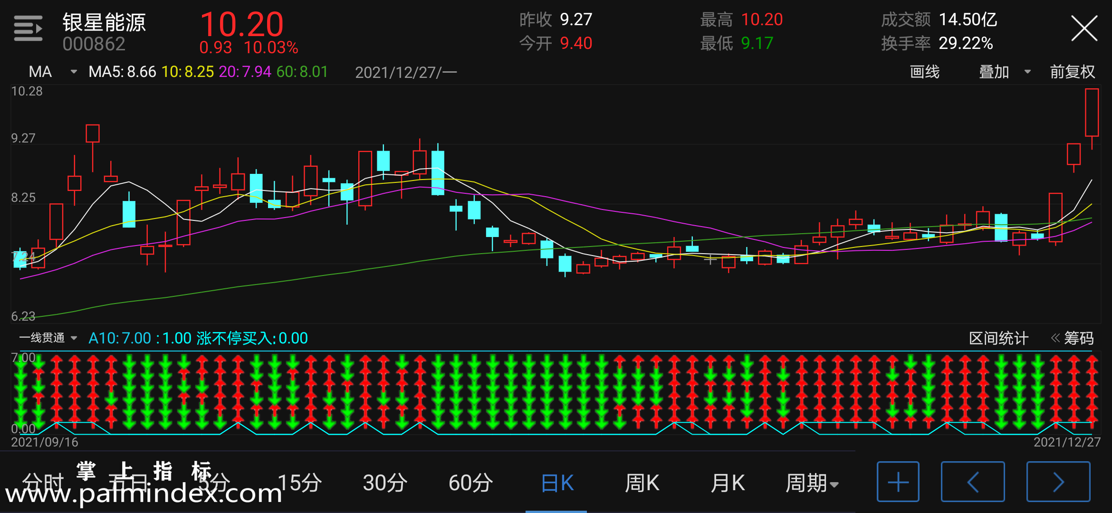Tap the purple 20: 7.94 MA value
This screenshot has width=1112, height=513.
pyautogui.click(x=245, y=72)
